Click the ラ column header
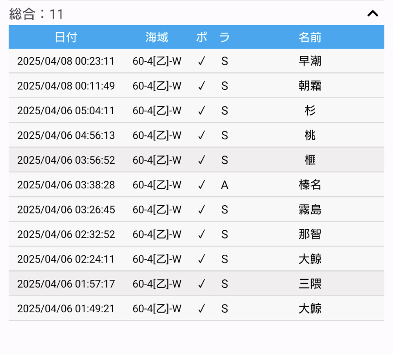Screen dimensions: 393x354 (x=225, y=37)
